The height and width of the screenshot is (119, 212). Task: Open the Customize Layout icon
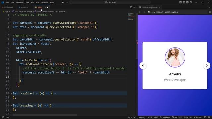click(x=191, y=2)
